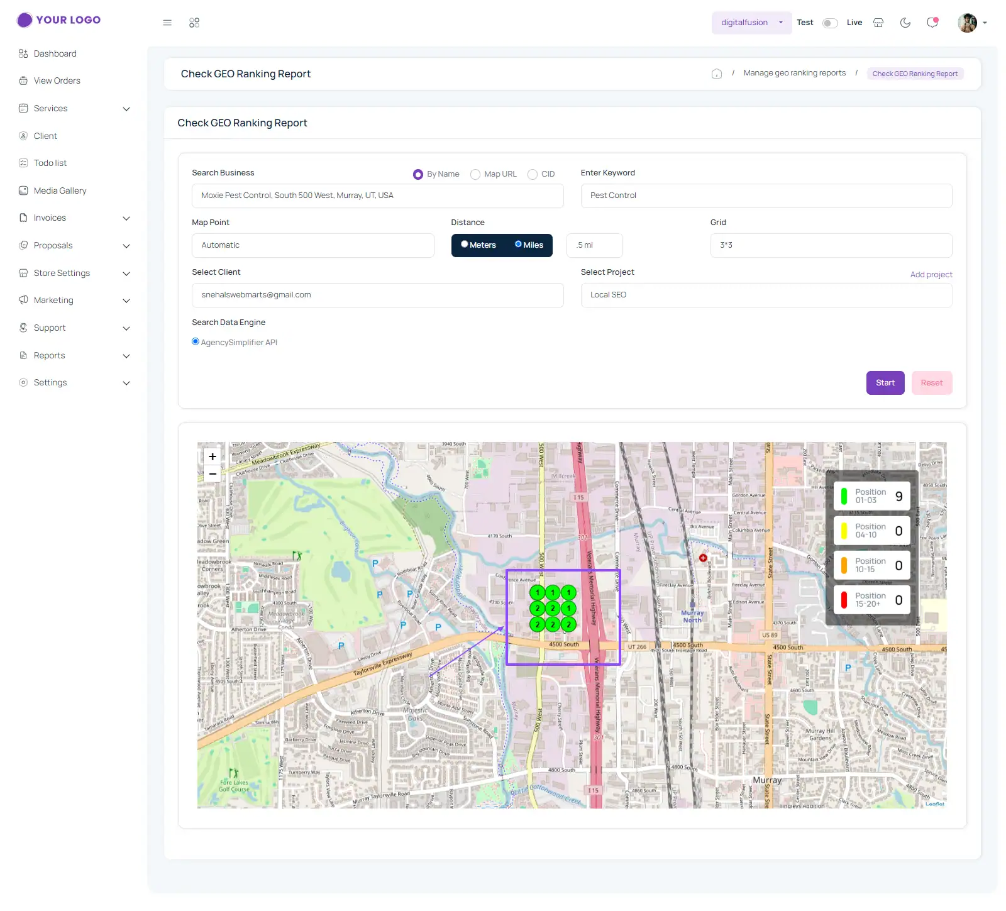Open Manage geo ranking reports breadcrumb
1006x911 pixels.
[795, 73]
